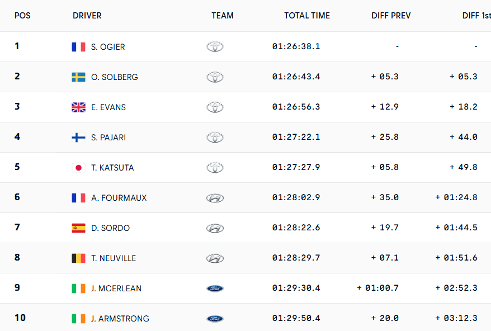This screenshot has width=491, height=331.
Task: Click the Toyota logo in T. Katsuta's row
Action: 215,168
